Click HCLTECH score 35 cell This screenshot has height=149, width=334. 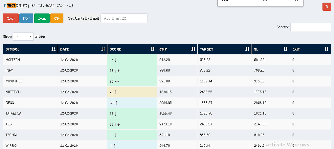click(x=132, y=60)
